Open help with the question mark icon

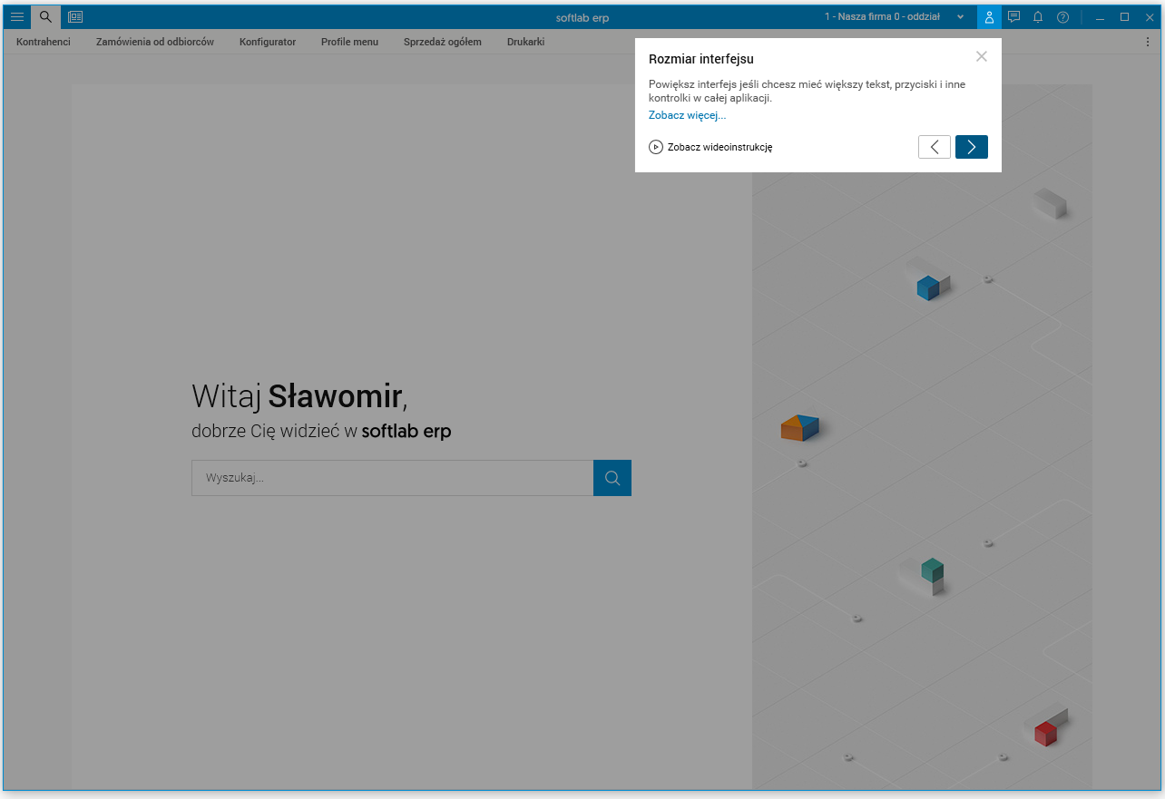point(1062,17)
